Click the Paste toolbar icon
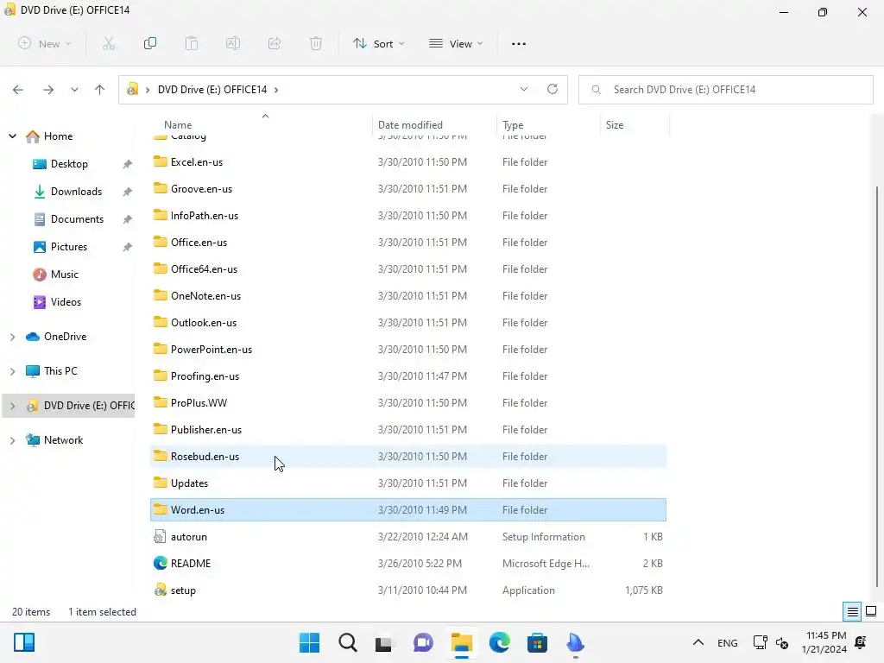 (192, 43)
